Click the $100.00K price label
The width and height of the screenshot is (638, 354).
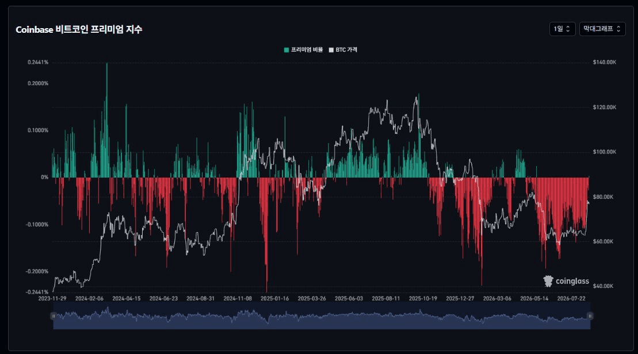(x=604, y=152)
